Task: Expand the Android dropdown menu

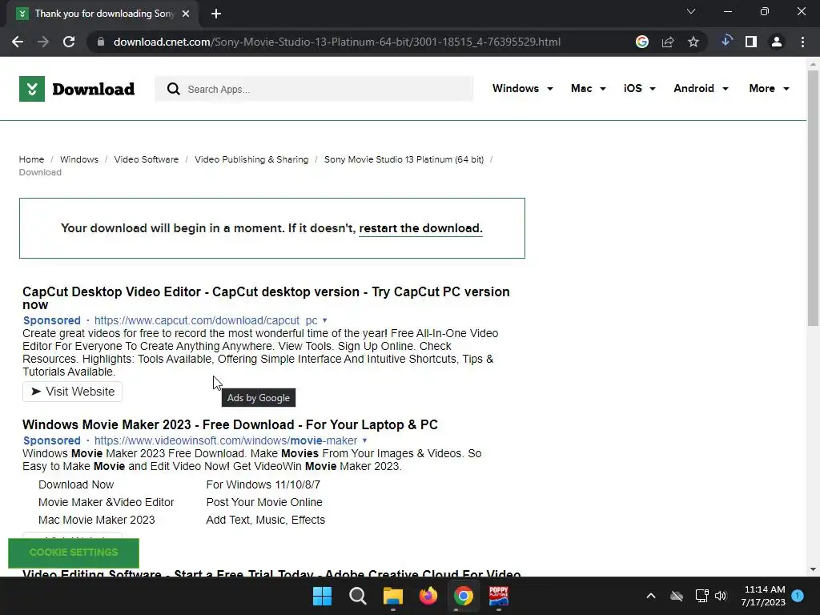Action: [x=701, y=88]
